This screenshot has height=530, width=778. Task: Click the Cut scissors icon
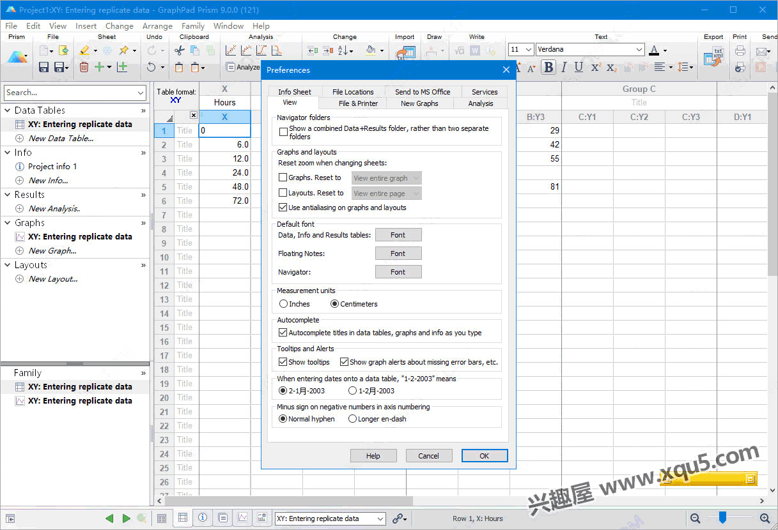(179, 50)
